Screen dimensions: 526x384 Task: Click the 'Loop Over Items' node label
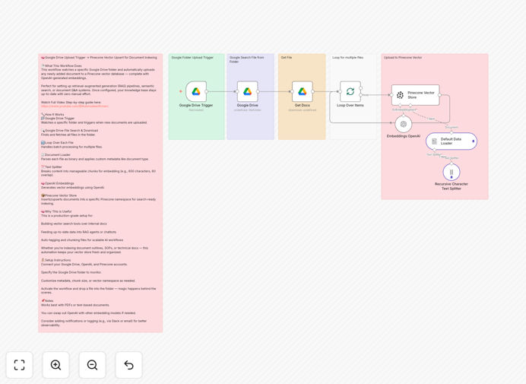point(350,106)
